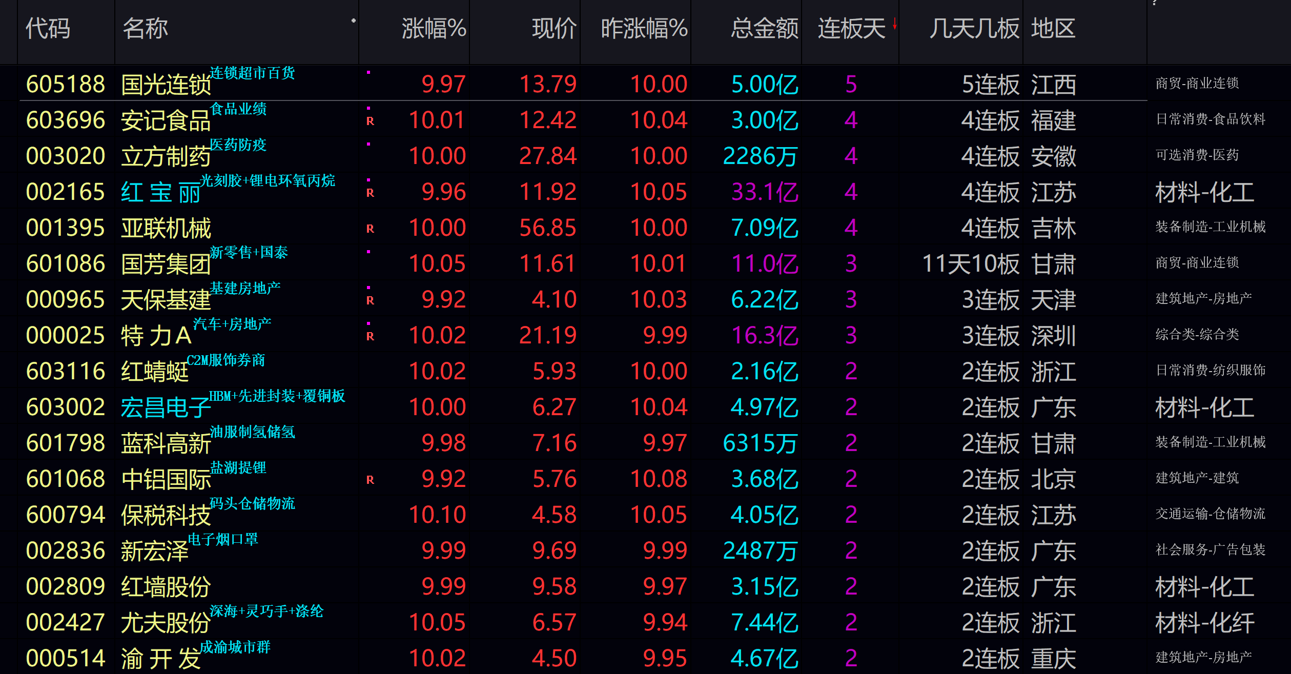Select stock code 002165

click(66, 192)
